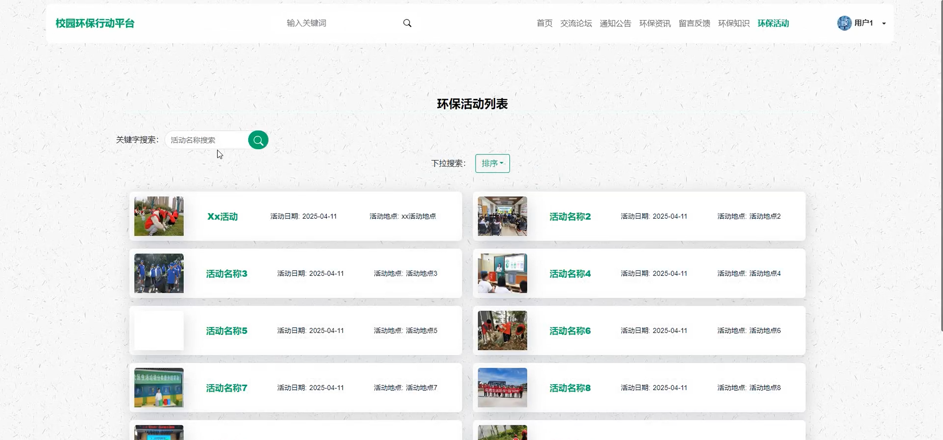The width and height of the screenshot is (943, 440).
Task: Open the 环保资讯 page
Action: click(x=655, y=23)
